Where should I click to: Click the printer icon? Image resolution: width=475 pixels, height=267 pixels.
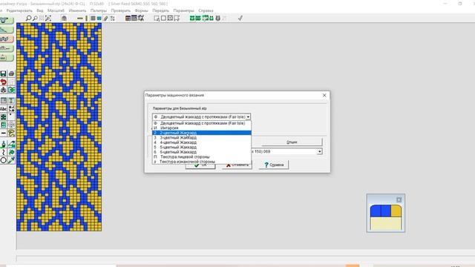pos(11,73)
